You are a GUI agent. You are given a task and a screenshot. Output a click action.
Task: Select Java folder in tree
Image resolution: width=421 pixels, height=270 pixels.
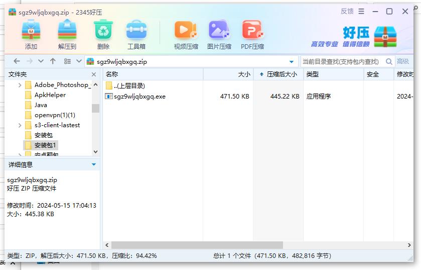pos(41,105)
